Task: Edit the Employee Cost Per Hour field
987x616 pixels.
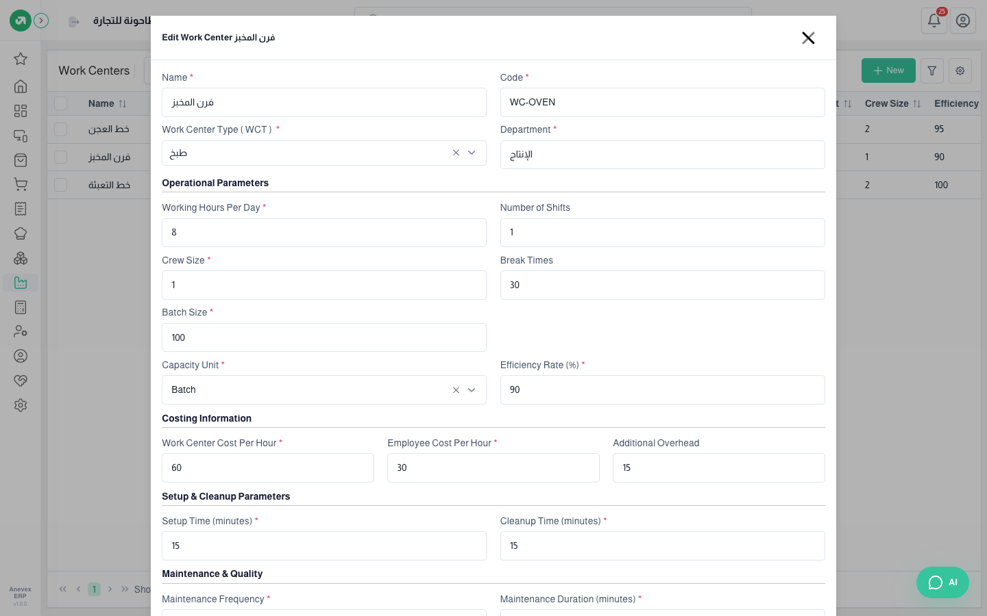Action: [x=493, y=468]
